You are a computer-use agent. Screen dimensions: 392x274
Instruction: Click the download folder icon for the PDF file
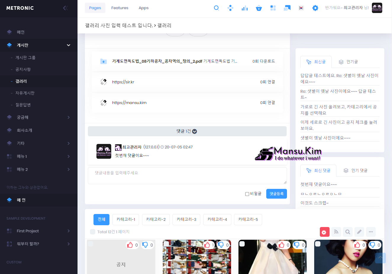point(103,61)
